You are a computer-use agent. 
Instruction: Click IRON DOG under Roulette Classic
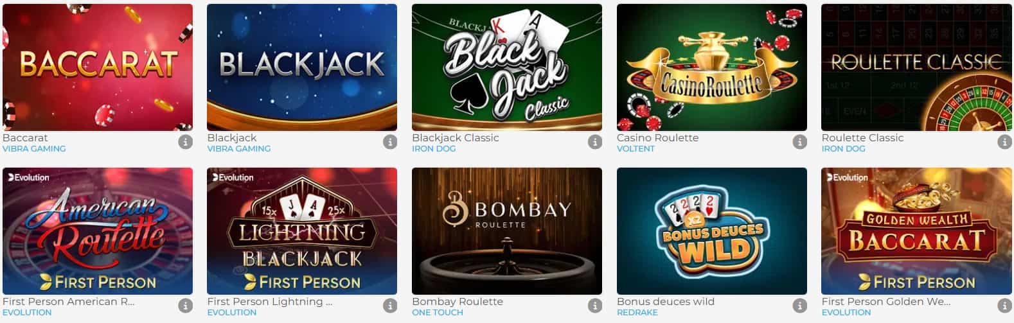[843, 148]
